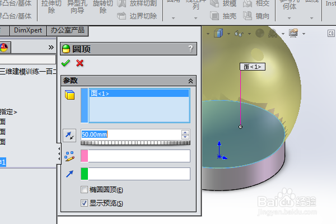Click the viewport layout icon at window edge

point(331,34)
